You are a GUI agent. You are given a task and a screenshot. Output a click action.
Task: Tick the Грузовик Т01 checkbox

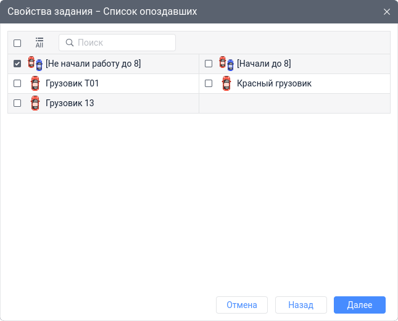click(17, 83)
